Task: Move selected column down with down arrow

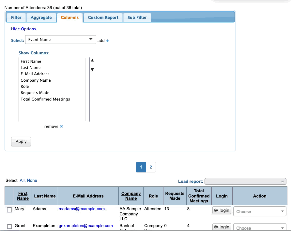Action: [92, 70]
